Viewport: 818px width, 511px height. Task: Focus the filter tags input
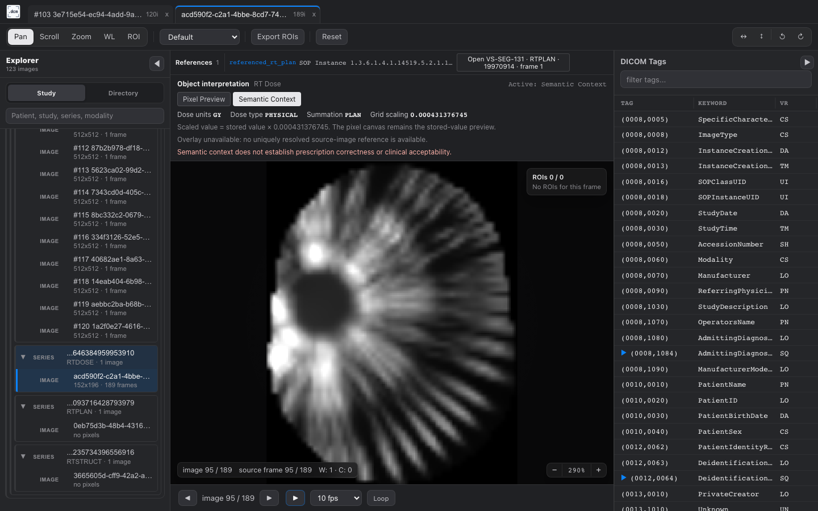716,79
